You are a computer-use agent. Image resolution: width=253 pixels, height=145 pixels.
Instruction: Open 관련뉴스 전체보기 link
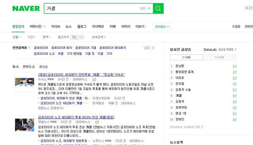[51, 108]
